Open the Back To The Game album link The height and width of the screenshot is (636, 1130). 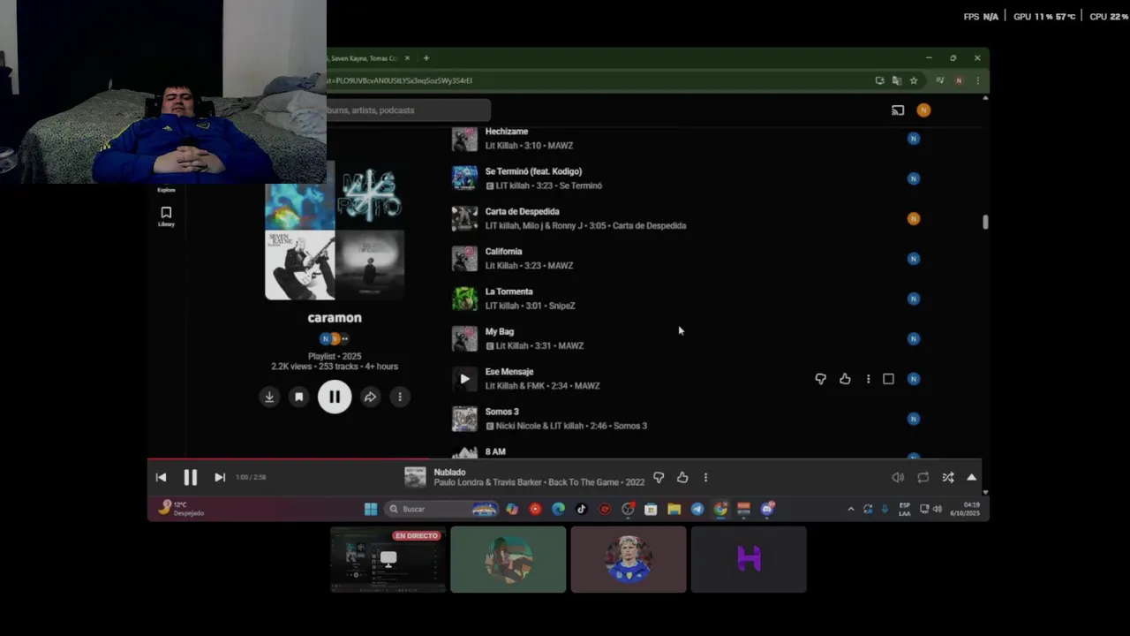coord(585,482)
